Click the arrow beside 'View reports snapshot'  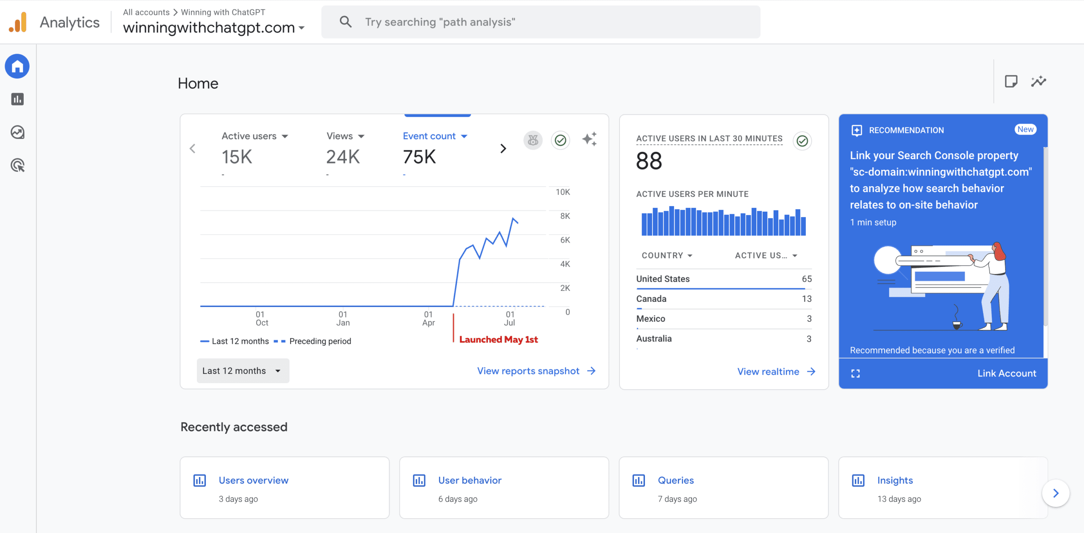pos(592,371)
